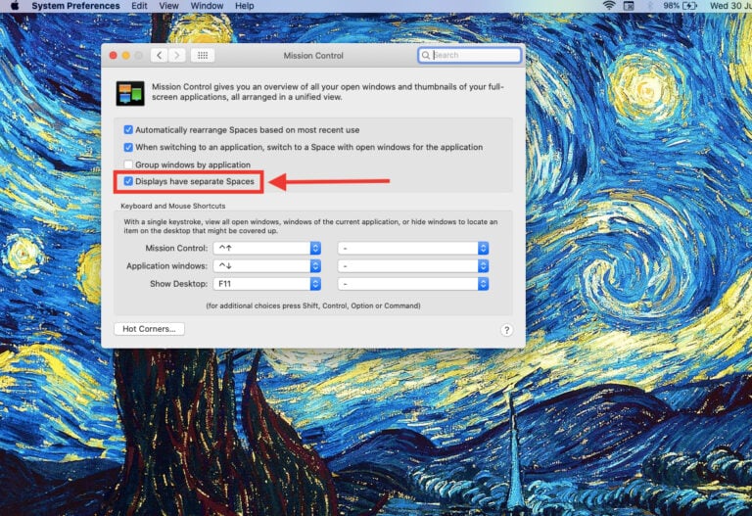
Task: Minimize window with the yellow button
Action: (x=125, y=56)
